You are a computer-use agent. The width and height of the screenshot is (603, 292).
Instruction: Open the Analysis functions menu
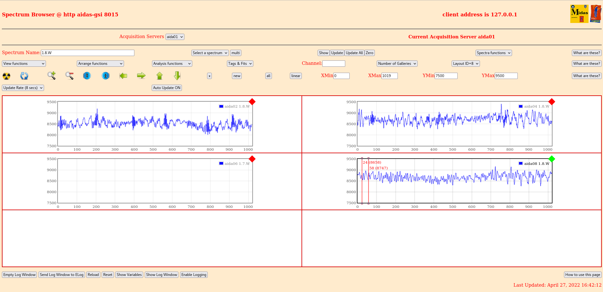172,64
